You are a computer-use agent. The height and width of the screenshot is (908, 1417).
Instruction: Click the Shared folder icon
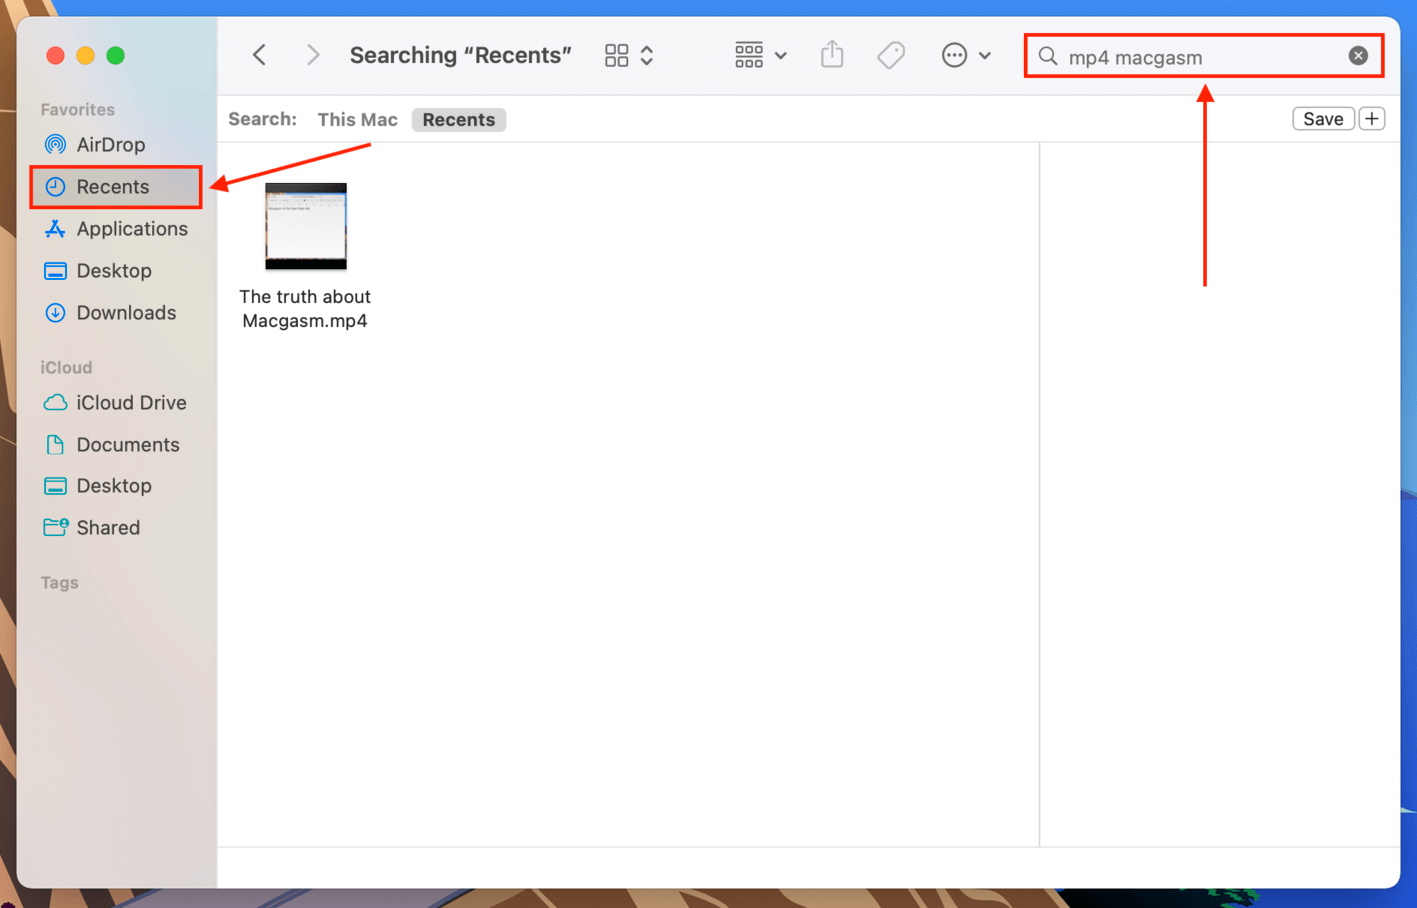click(55, 527)
